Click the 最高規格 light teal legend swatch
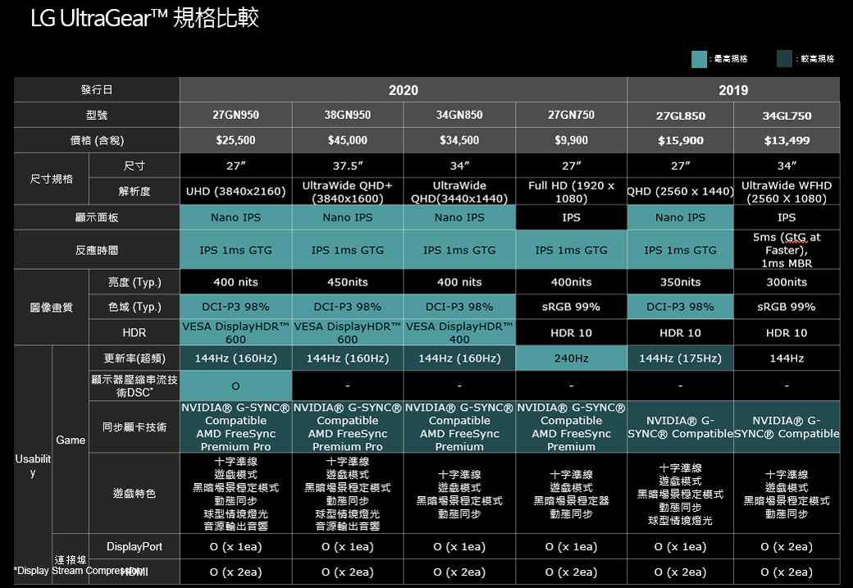Screen dimensions: 853x588 699,59
